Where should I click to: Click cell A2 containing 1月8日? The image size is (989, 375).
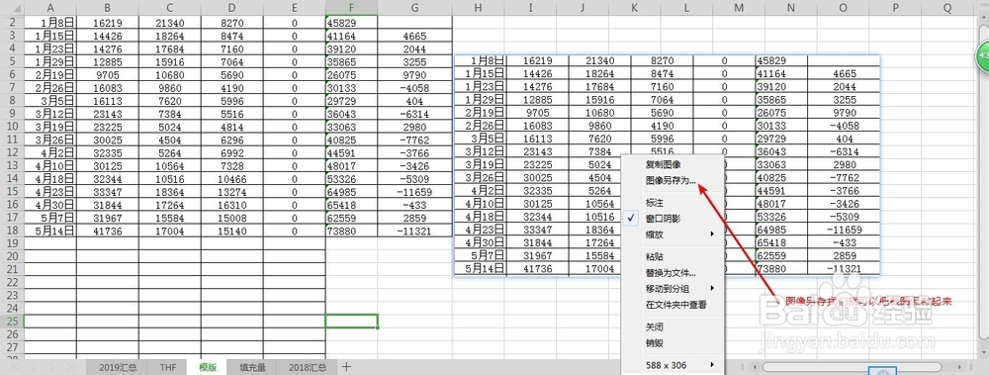tap(49, 22)
